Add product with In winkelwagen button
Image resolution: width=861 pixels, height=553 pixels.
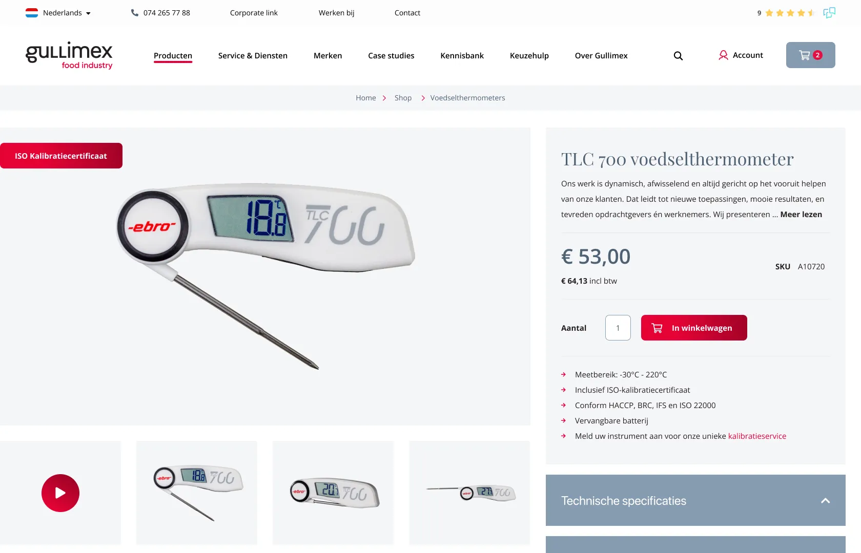click(x=694, y=328)
